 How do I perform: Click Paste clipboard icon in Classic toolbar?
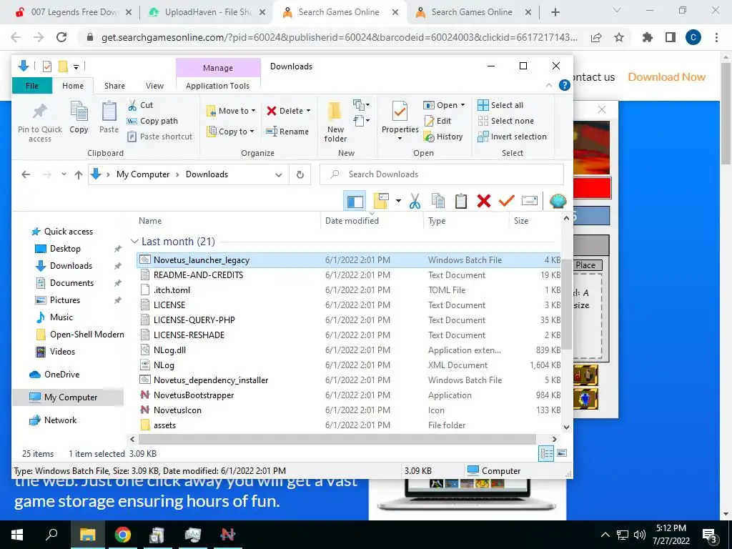(x=461, y=201)
